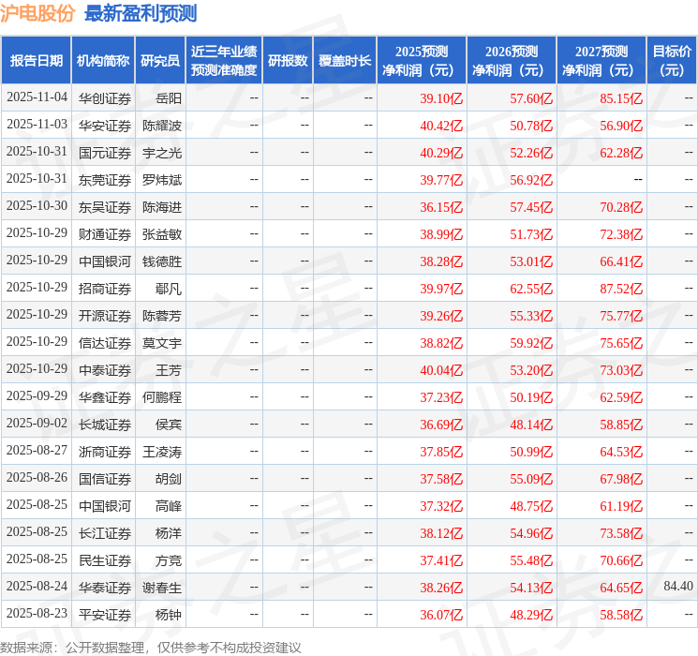Screen dimensions: 698x656
Task: Select the 报告日期 column header
Action: pyautogui.click(x=36, y=61)
